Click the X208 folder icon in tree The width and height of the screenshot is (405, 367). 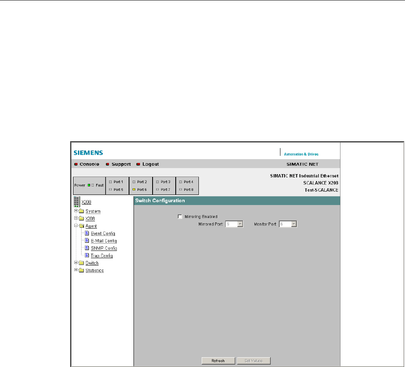point(81,218)
